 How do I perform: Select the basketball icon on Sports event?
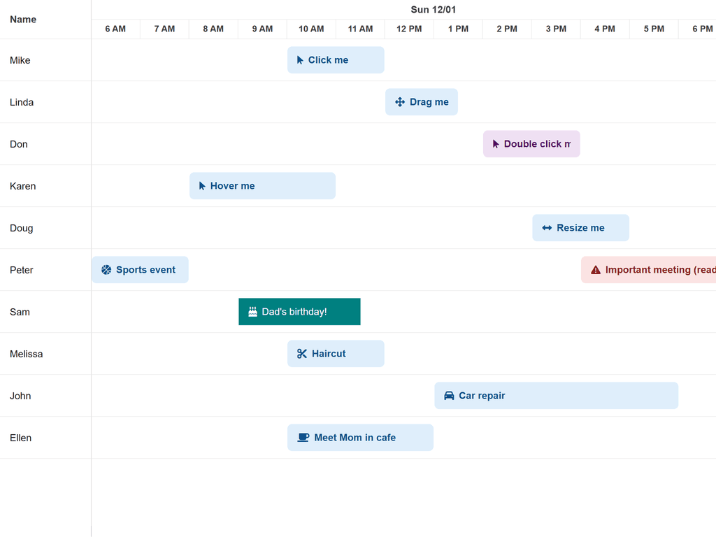pyautogui.click(x=106, y=269)
